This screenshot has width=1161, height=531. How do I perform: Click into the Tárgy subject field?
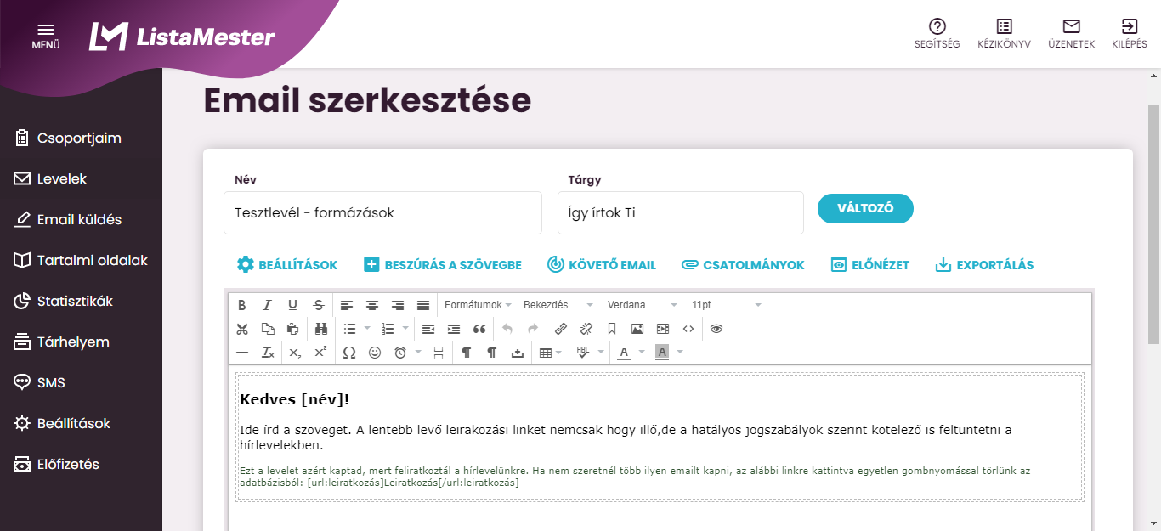coord(680,213)
